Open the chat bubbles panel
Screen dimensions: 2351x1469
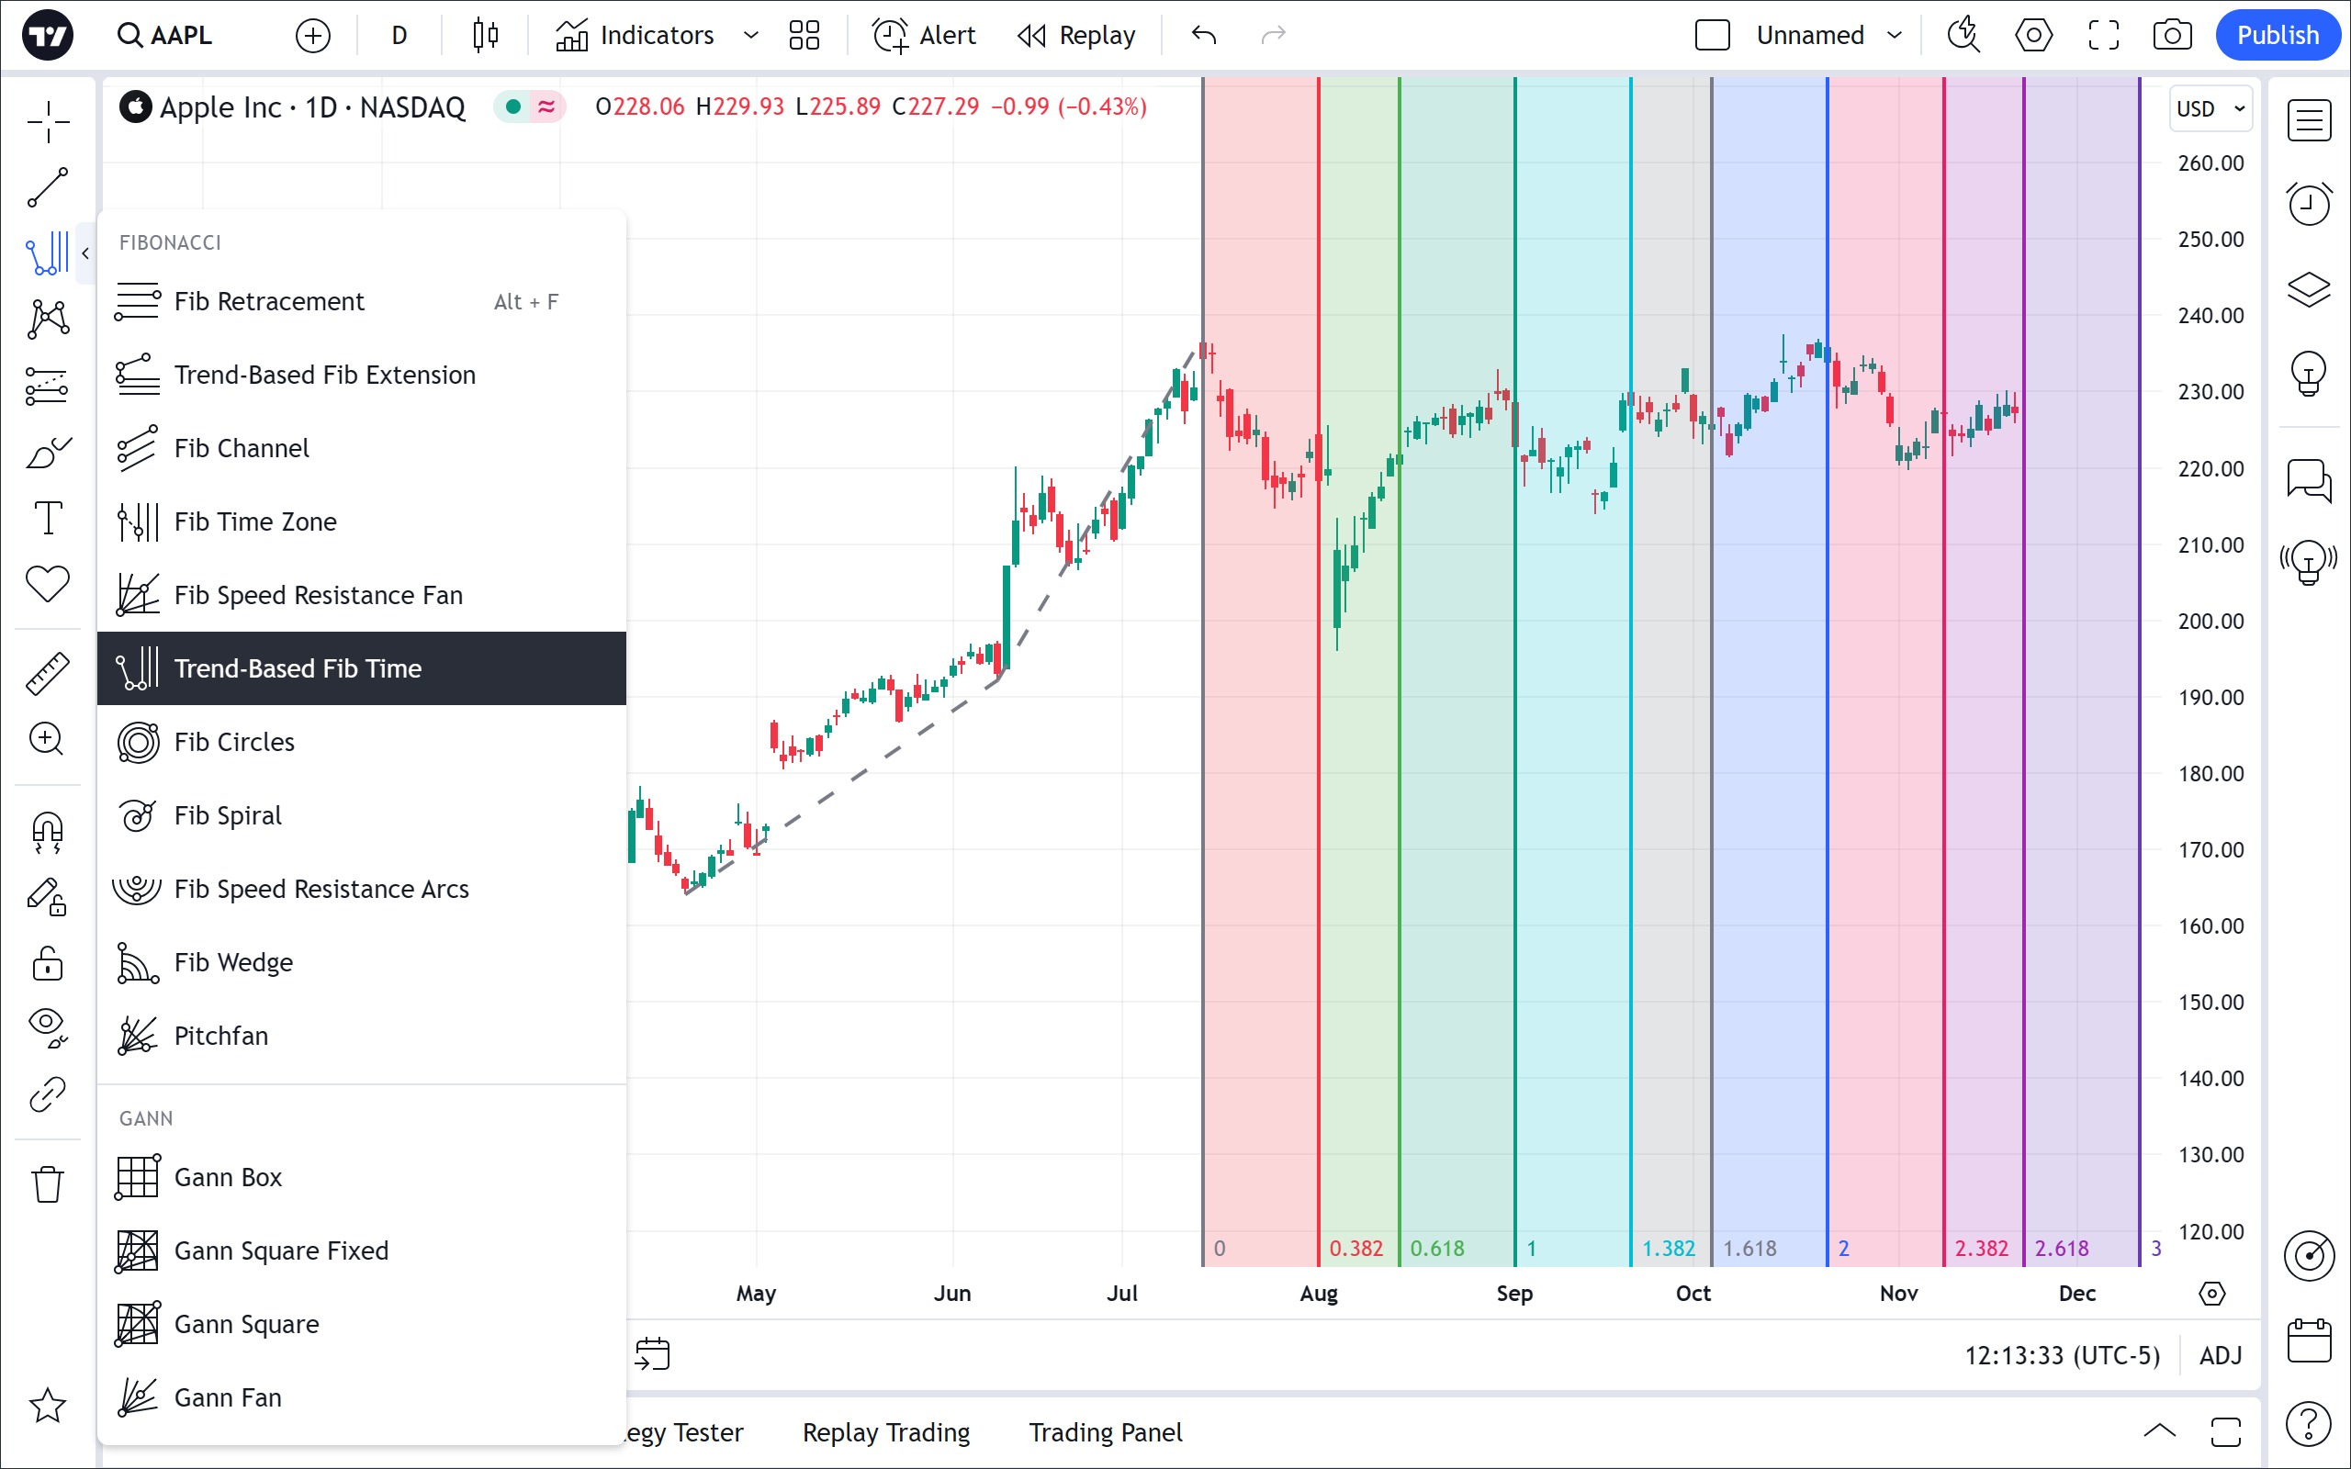click(x=2310, y=481)
